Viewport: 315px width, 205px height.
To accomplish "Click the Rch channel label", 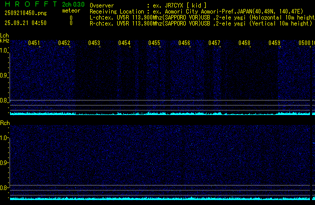I will (x=5, y=122).
